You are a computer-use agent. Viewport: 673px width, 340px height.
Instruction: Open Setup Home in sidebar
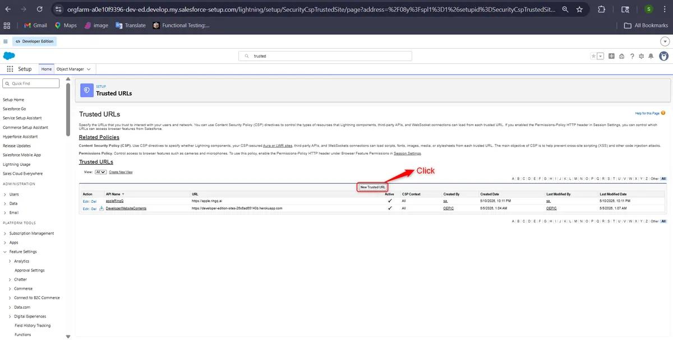tap(13, 100)
